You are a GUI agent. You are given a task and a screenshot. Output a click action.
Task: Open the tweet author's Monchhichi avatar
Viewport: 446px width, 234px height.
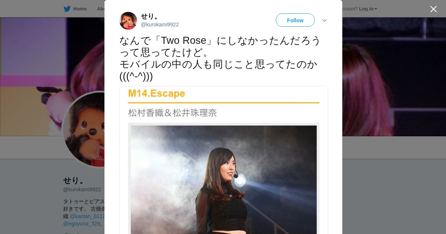point(128,20)
